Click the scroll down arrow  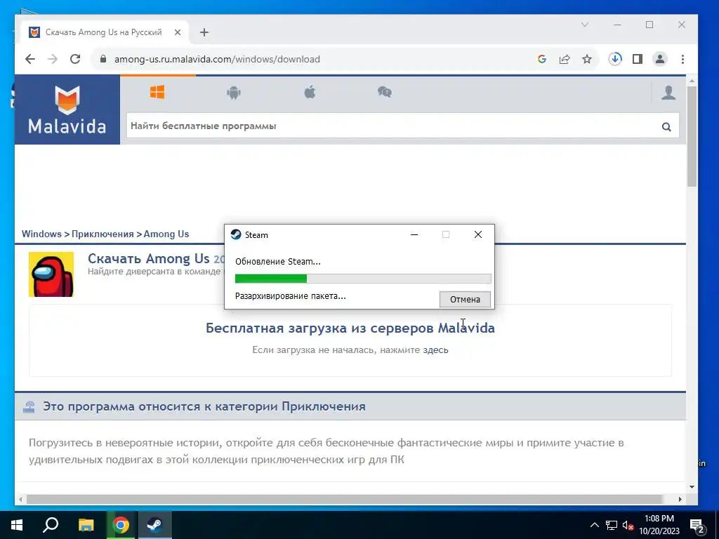pos(692,487)
